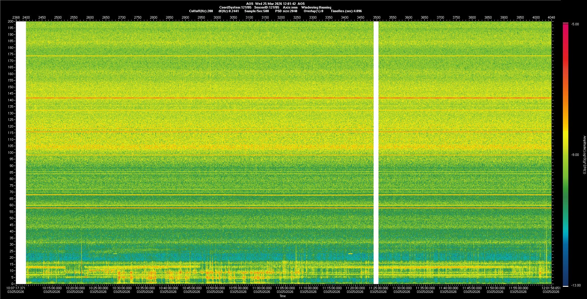Image resolution: width=587 pixels, height=299 pixels.
Task: Click the yellow 174 Hz horizontal line
Action: (x=199, y=56)
